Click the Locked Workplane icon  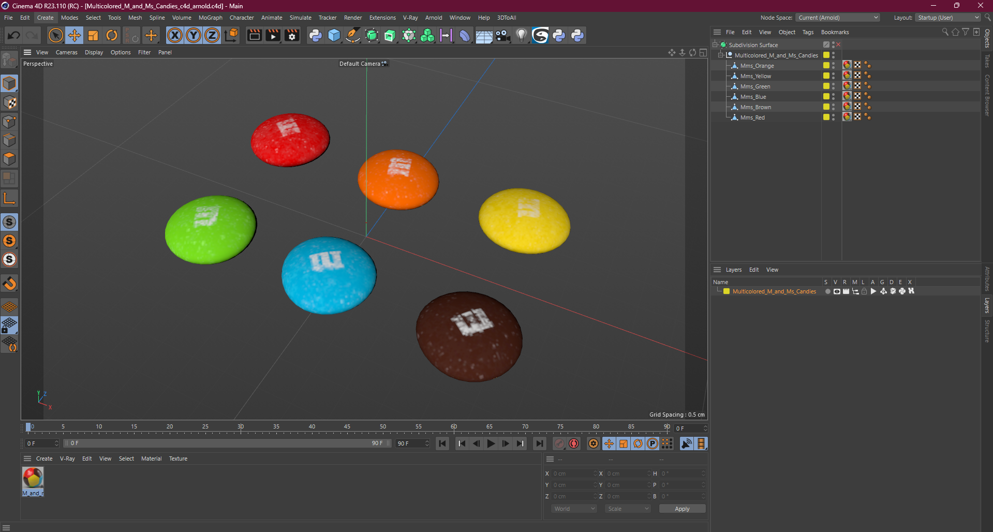[9, 326]
